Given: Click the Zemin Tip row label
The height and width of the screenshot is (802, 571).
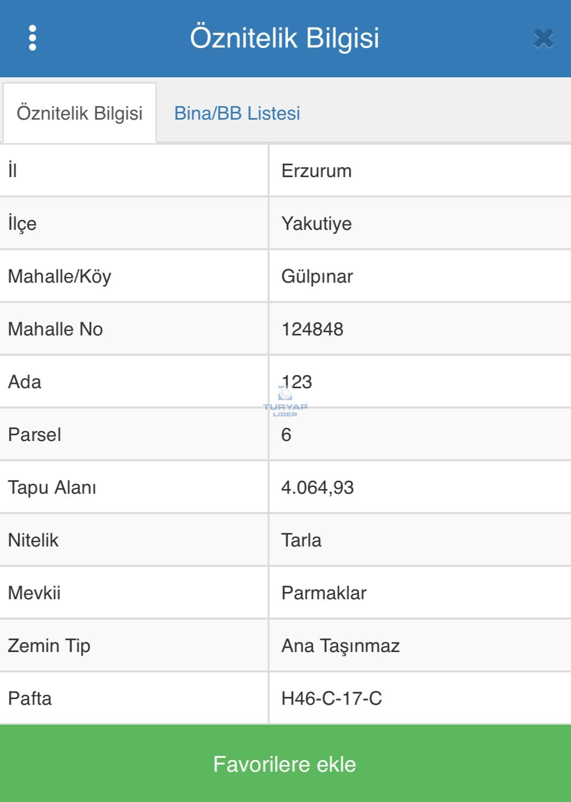Looking at the screenshot, I should click(x=49, y=646).
